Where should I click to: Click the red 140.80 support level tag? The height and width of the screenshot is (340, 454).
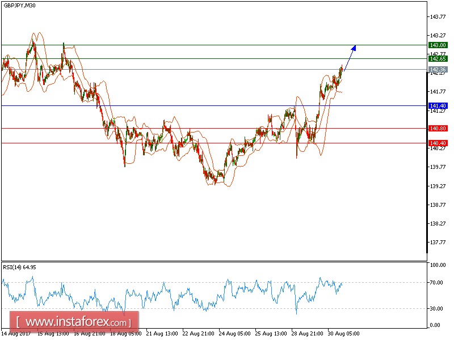pyautogui.click(x=437, y=129)
